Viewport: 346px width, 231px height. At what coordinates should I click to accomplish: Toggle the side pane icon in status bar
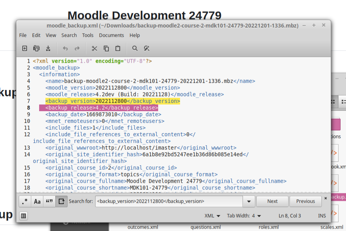click(23, 216)
